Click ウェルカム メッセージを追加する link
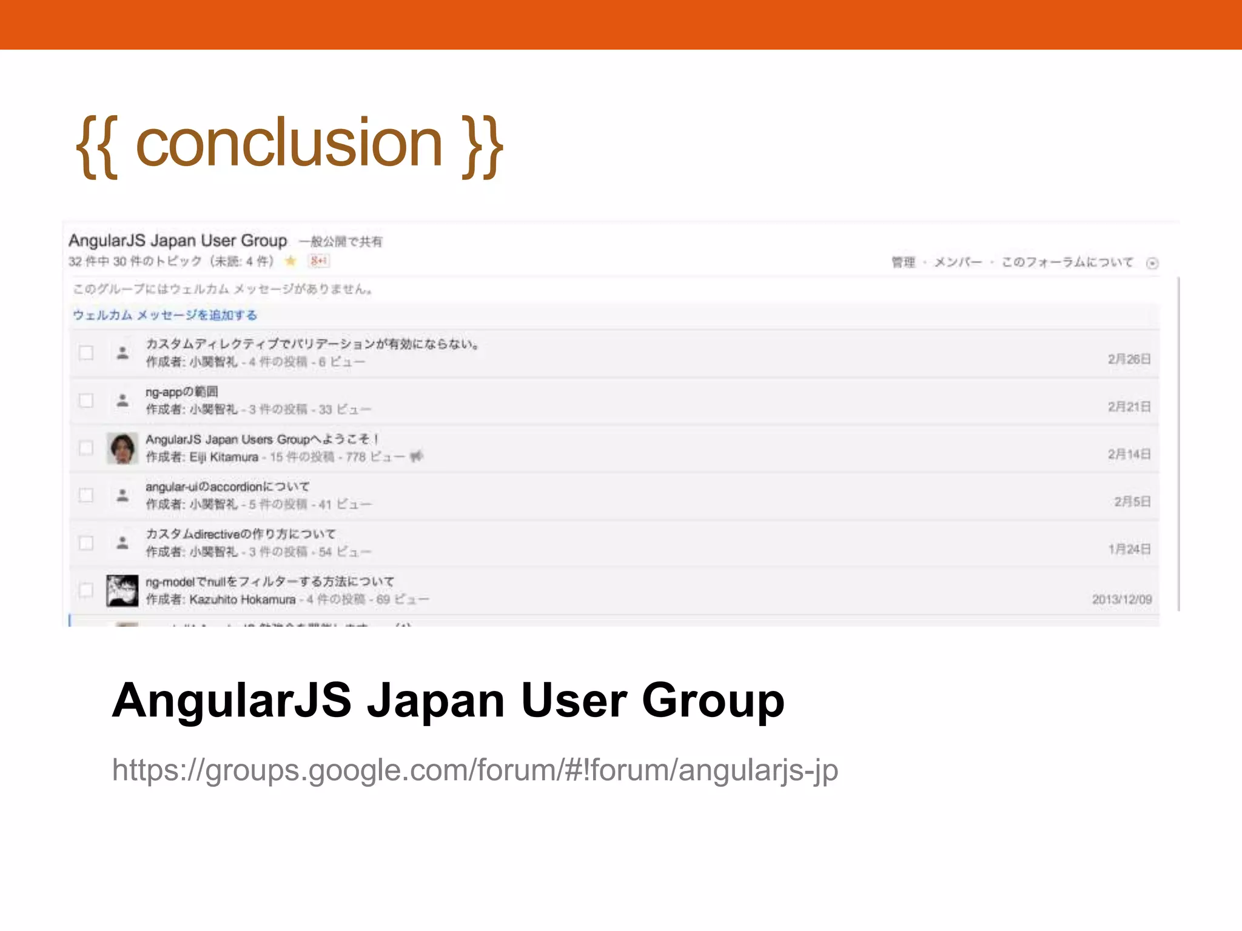Viewport: 1242px width, 931px height. 165,315
